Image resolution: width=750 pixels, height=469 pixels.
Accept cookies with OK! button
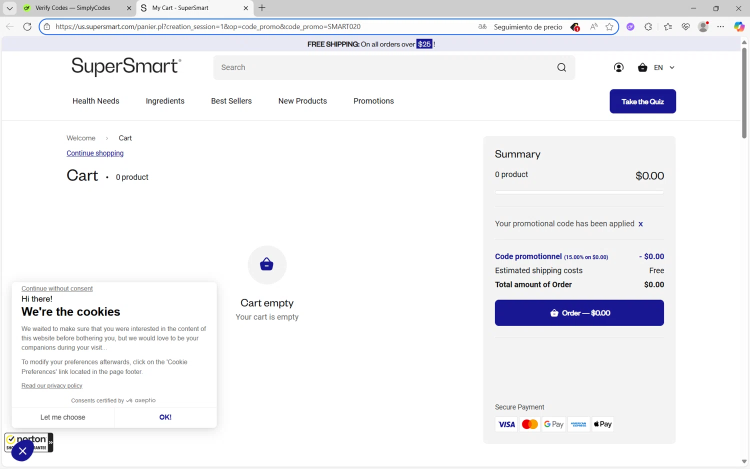tap(165, 417)
